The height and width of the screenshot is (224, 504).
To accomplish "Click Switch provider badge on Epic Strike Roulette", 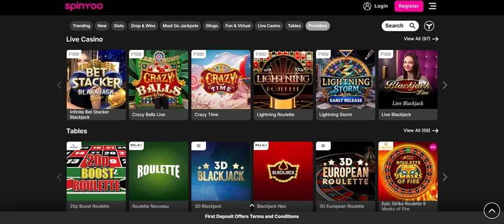I will (386, 146).
